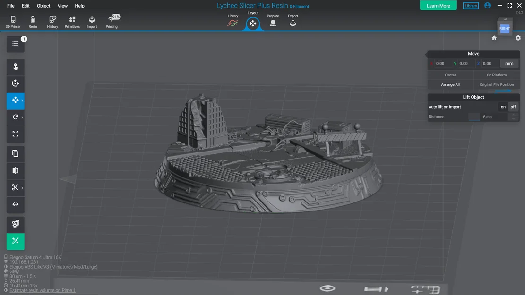Image resolution: width=525 pixels, height=295 pixels.
Task: Open the user account icon
Action: click(x=488, y=5)
